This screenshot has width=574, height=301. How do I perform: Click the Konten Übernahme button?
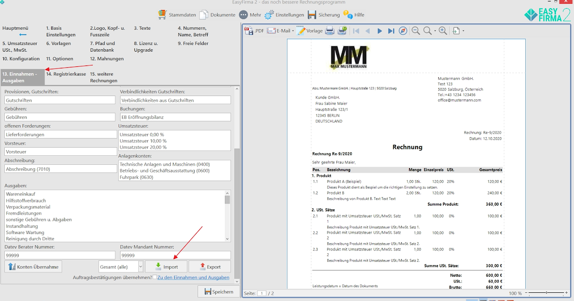point(33,266)
